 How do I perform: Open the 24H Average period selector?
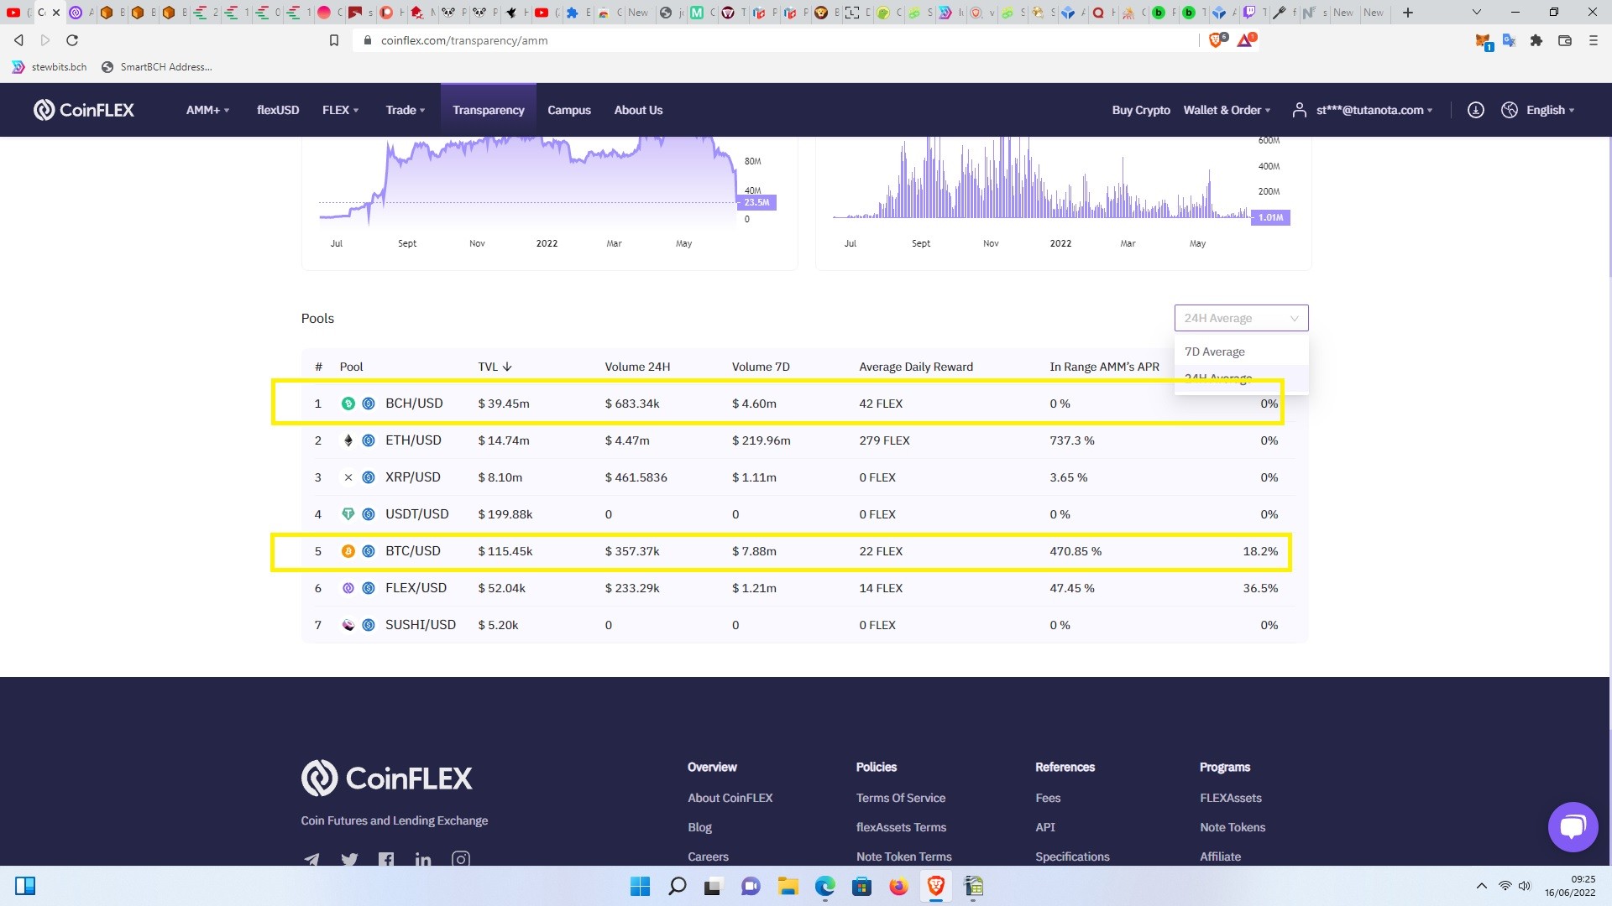click(x=1241, y=318)
